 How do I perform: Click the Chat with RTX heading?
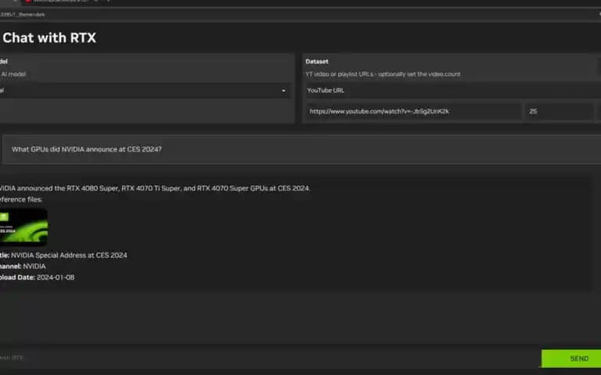[49, 37]
